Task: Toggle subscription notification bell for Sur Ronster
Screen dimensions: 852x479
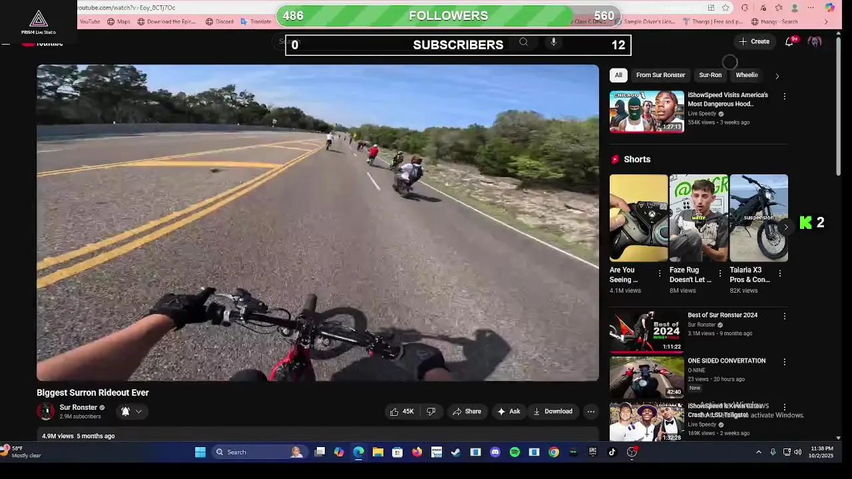Action: click(x=125, y=411)
